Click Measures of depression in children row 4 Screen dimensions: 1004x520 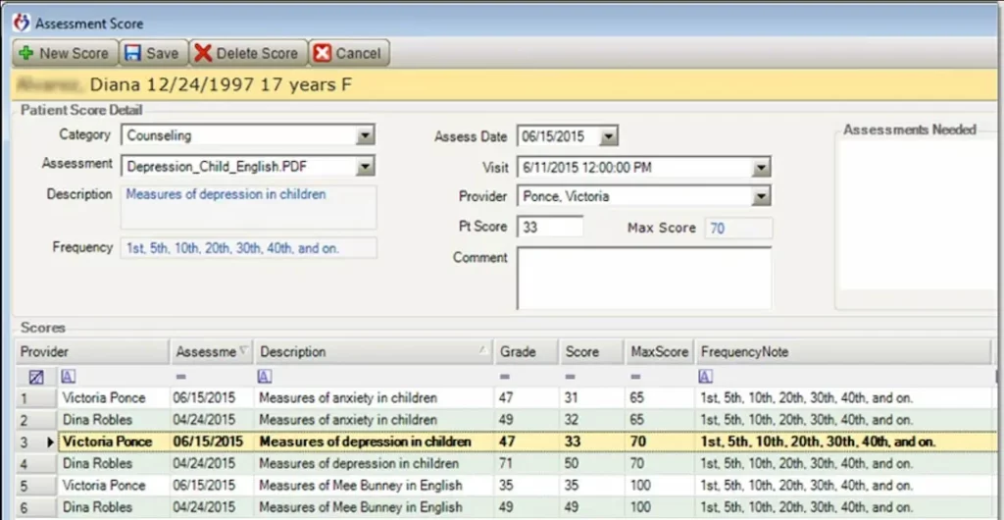coord(359,464)
